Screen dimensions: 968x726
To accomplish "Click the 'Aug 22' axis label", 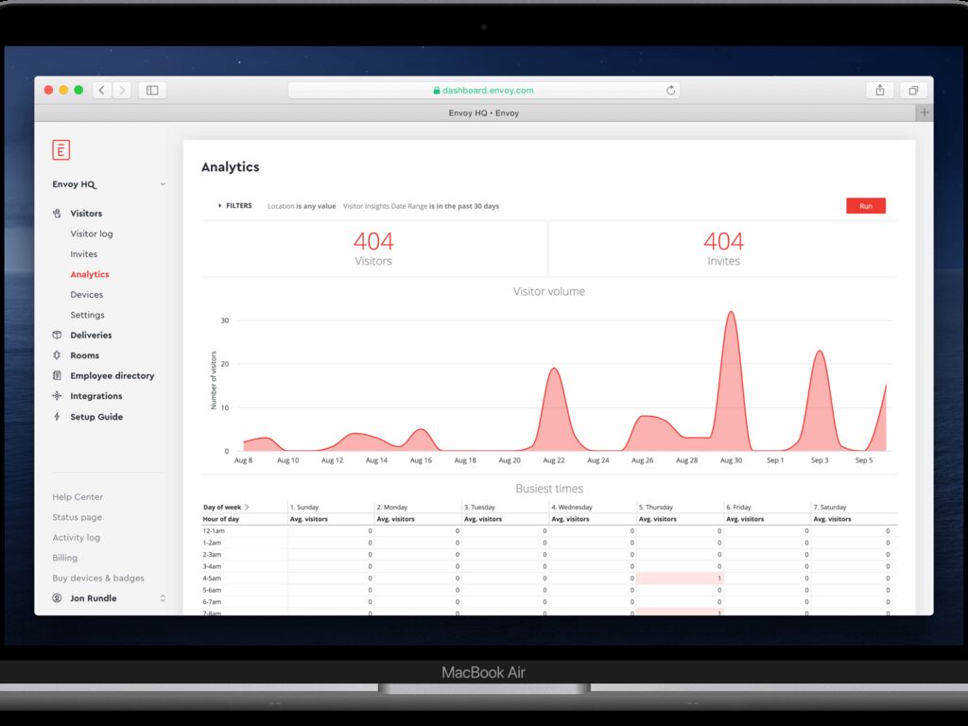I will coord(554,460).
